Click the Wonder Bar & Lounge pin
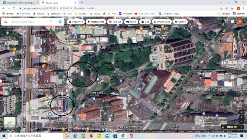The height and width of the screenshot is (139, 247). click(47, 95)
